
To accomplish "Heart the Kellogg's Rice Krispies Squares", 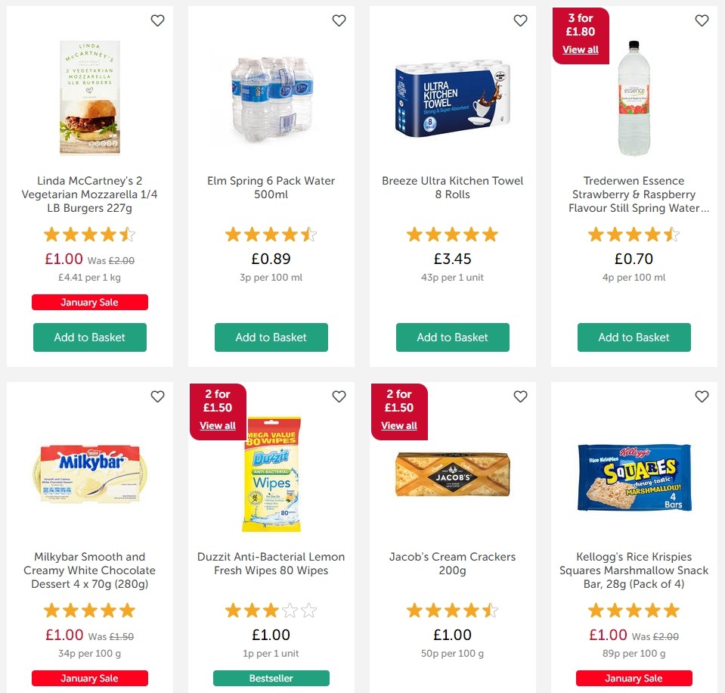I will 702,396.
